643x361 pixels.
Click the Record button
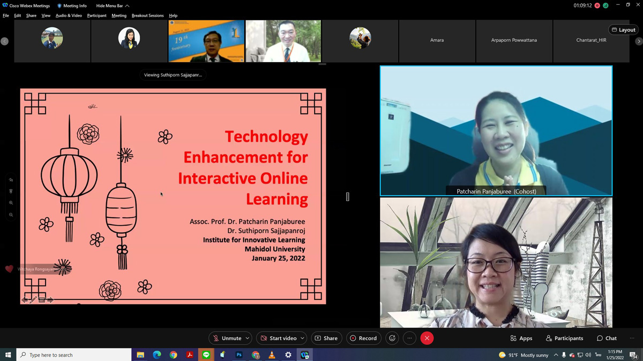(363, 338)
